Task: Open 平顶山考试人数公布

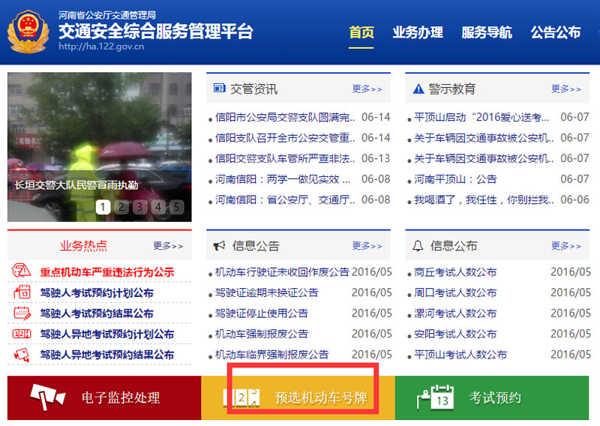Action: 460,355
